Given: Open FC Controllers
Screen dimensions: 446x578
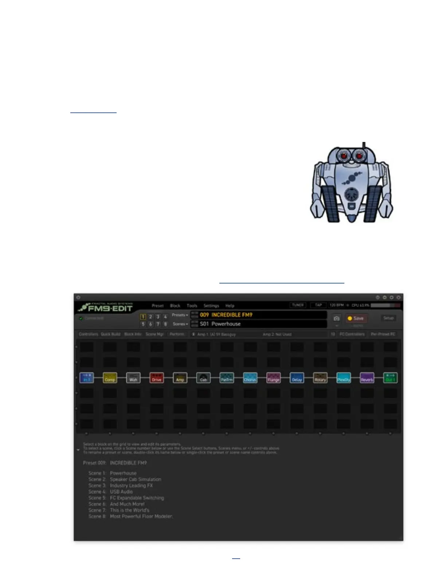Looking at the screenshot, I should tap(352, 334).
